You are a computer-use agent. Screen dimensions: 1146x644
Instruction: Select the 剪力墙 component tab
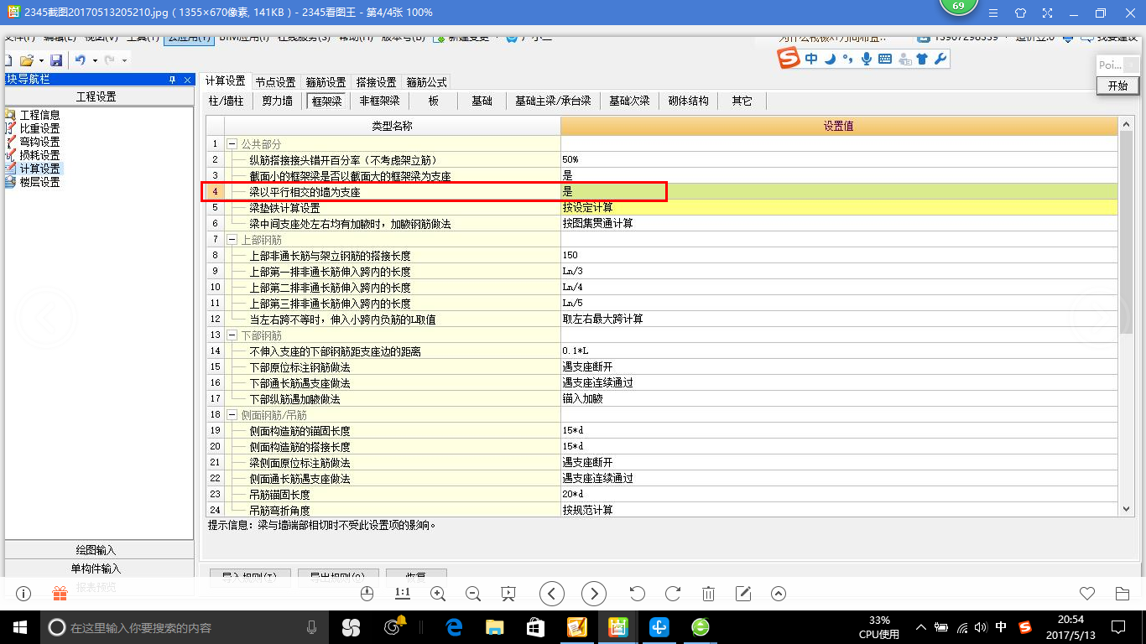pos(278,101)
